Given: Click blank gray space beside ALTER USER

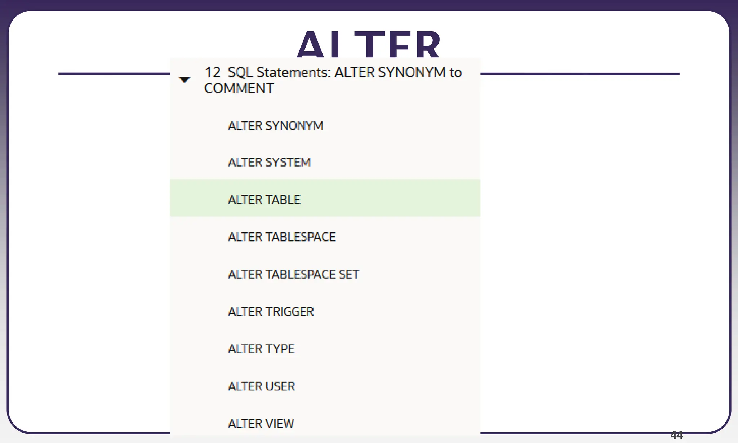Looking at the screenshot, I should coord(387,386).
